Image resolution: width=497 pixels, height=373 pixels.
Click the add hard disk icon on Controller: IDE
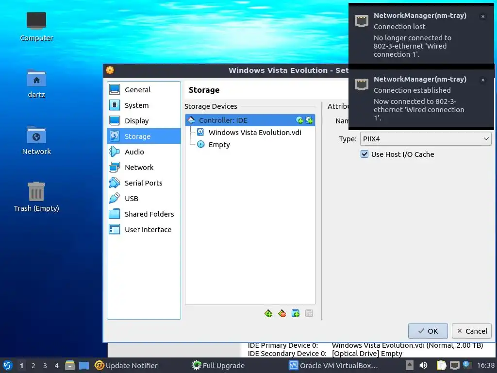pos(309,120)
